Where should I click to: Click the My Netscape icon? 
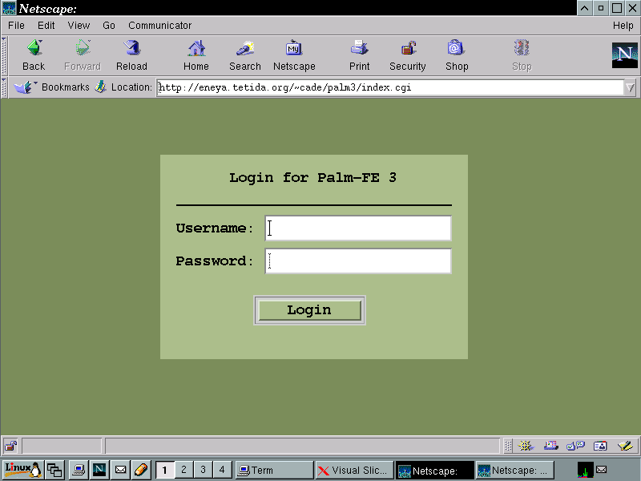click(294, 55)
